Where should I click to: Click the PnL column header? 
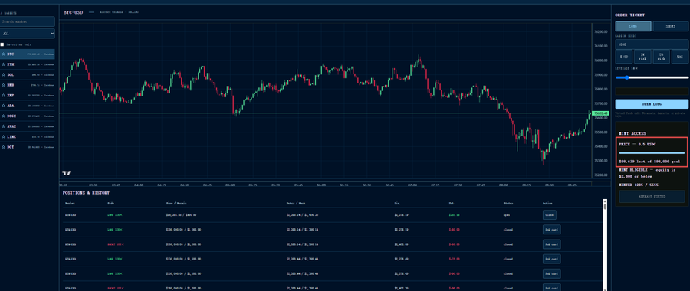point(452,204)
